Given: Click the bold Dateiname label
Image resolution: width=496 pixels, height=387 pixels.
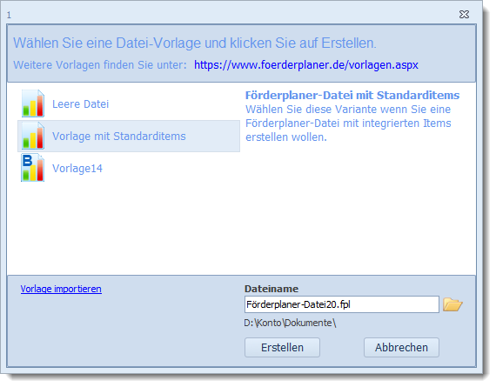Looking at the screenshot, I should click(271, 289).
